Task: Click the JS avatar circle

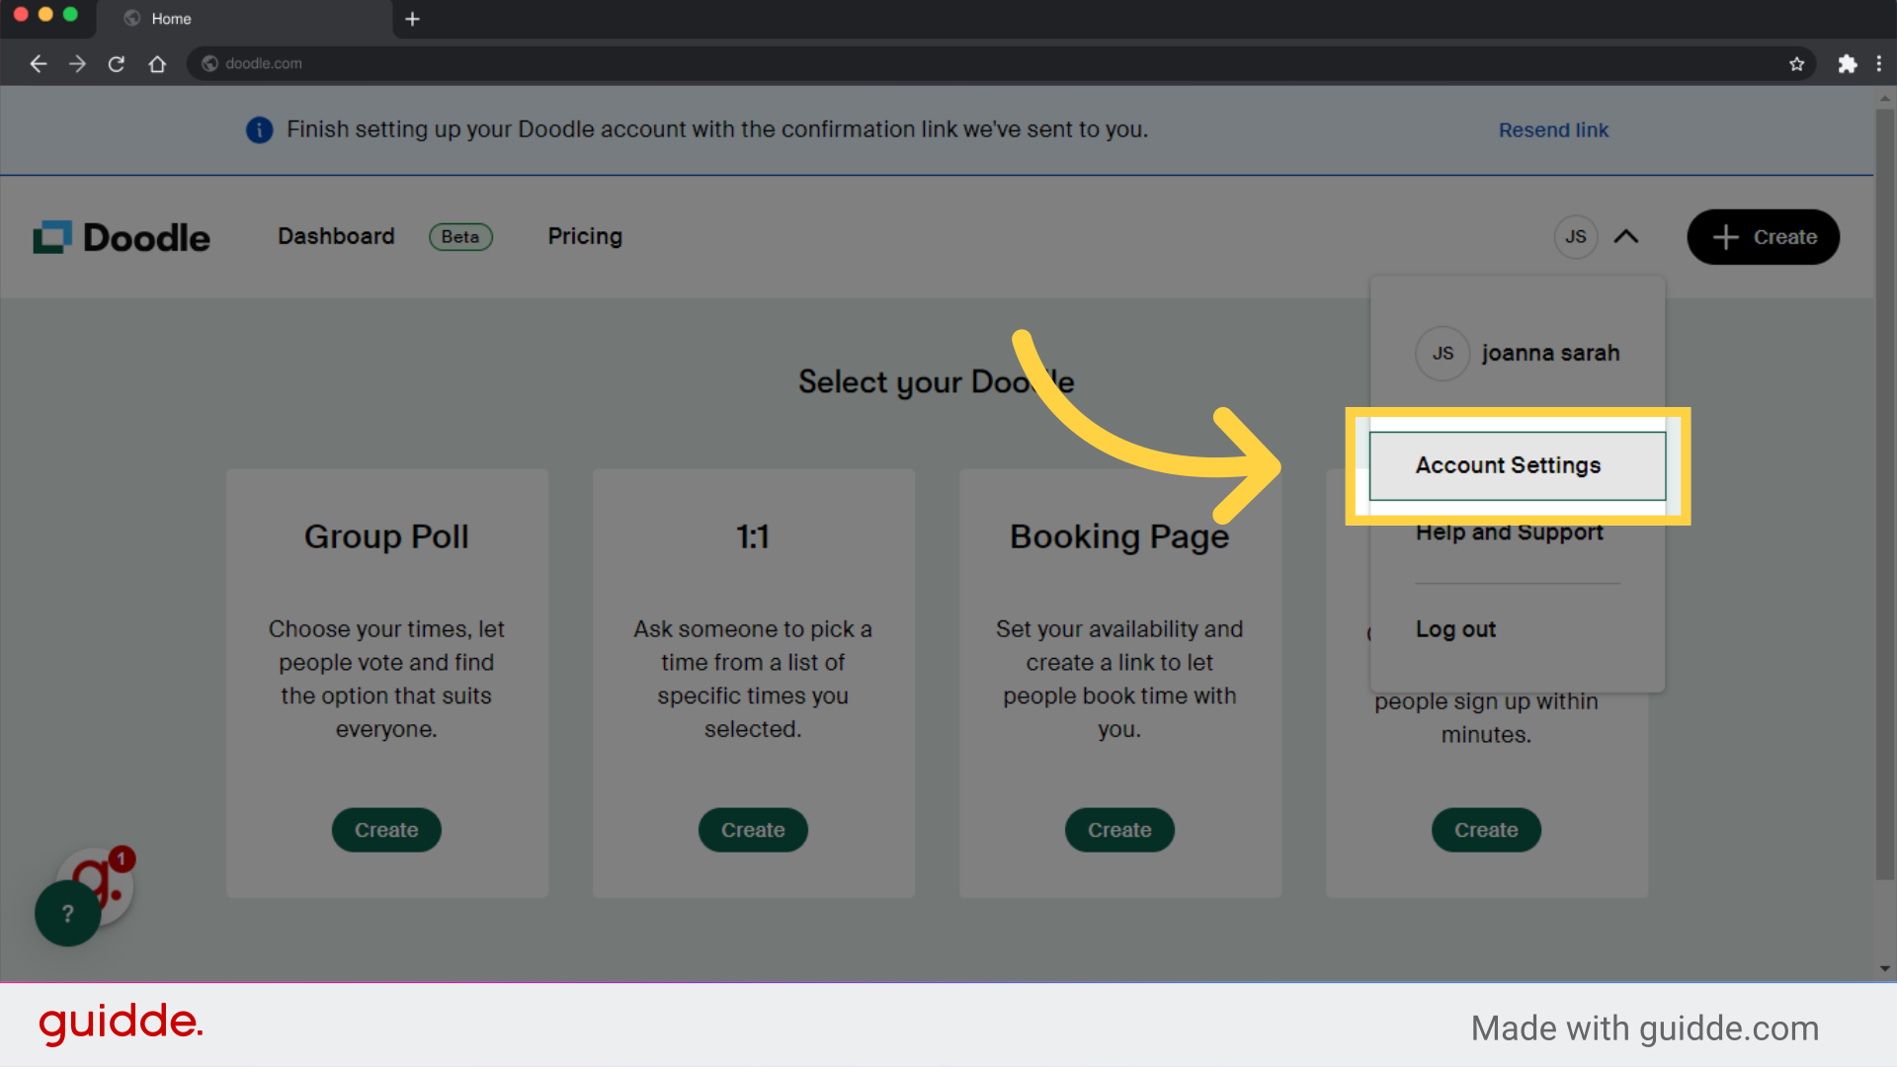Action: pos(1576,237)
